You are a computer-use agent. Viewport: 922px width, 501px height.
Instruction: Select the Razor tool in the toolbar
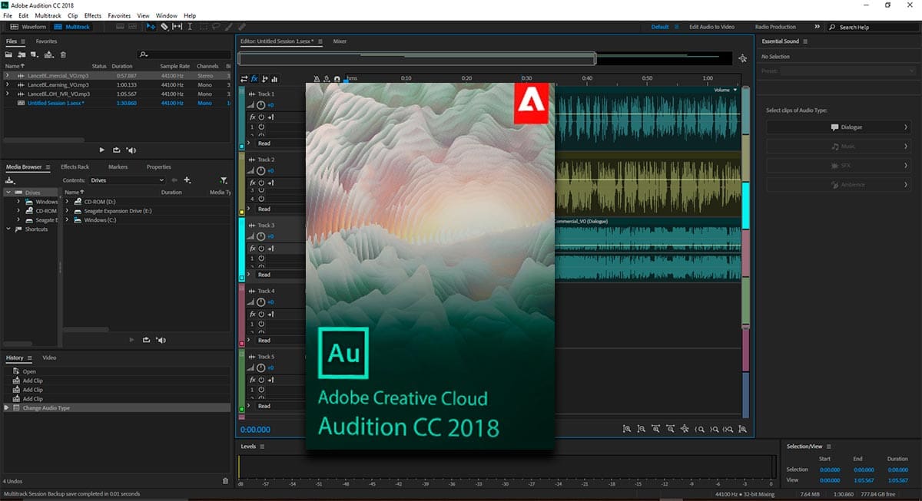(164, 26)
